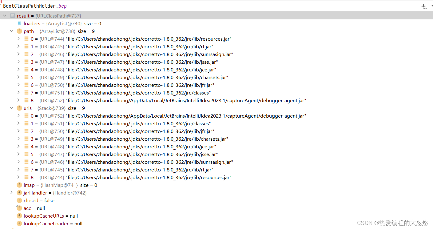
Task: Click the Handler@742 value text
Action: [x=70, y=193]
